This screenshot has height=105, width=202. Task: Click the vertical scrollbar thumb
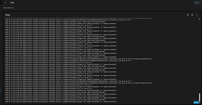click(200, 97)
